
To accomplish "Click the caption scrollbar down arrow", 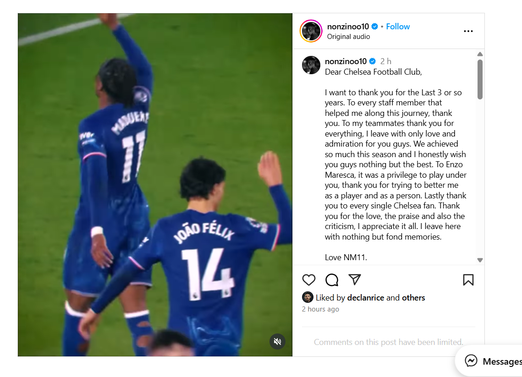I will (480, 260).
